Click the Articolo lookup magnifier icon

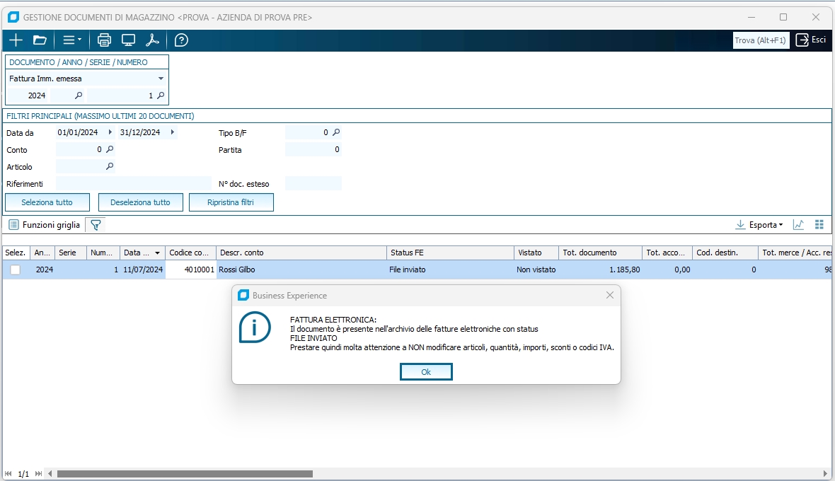(x=110, y=166)
